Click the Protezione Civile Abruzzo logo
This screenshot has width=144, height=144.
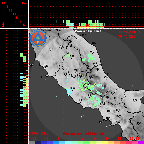(38, 38)
